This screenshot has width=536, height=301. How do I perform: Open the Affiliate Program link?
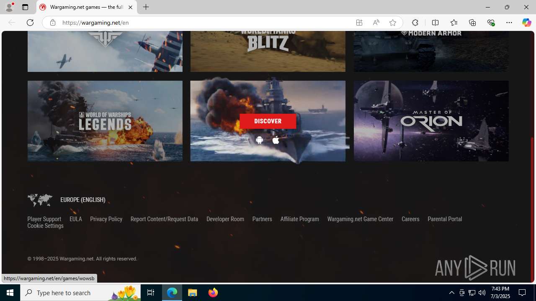(x=299, y=219)
